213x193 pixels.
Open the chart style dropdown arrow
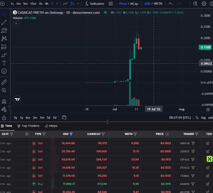click(x=78, y=4)
